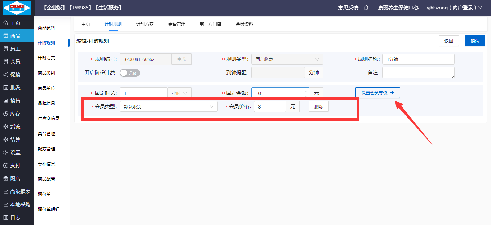Open 库存 section in sidebar
Screen dimensions: 491x225
(x=17, y=114)
